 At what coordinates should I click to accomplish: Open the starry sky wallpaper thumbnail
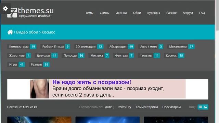tap(176, 120)
